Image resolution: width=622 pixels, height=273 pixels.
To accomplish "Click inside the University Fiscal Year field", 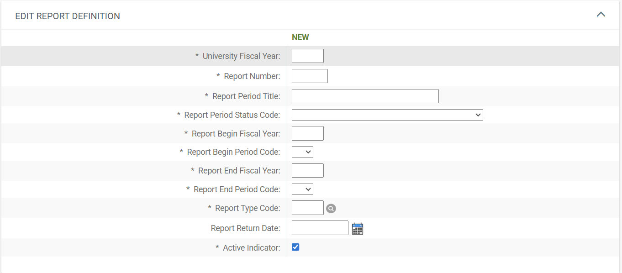I will pos(307,56).
